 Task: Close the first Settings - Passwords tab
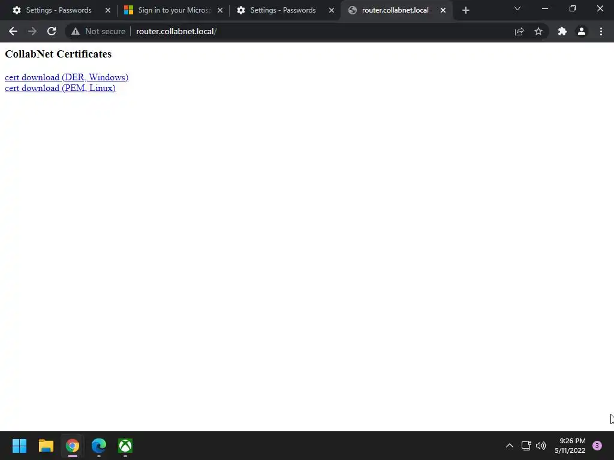(108, 10)
